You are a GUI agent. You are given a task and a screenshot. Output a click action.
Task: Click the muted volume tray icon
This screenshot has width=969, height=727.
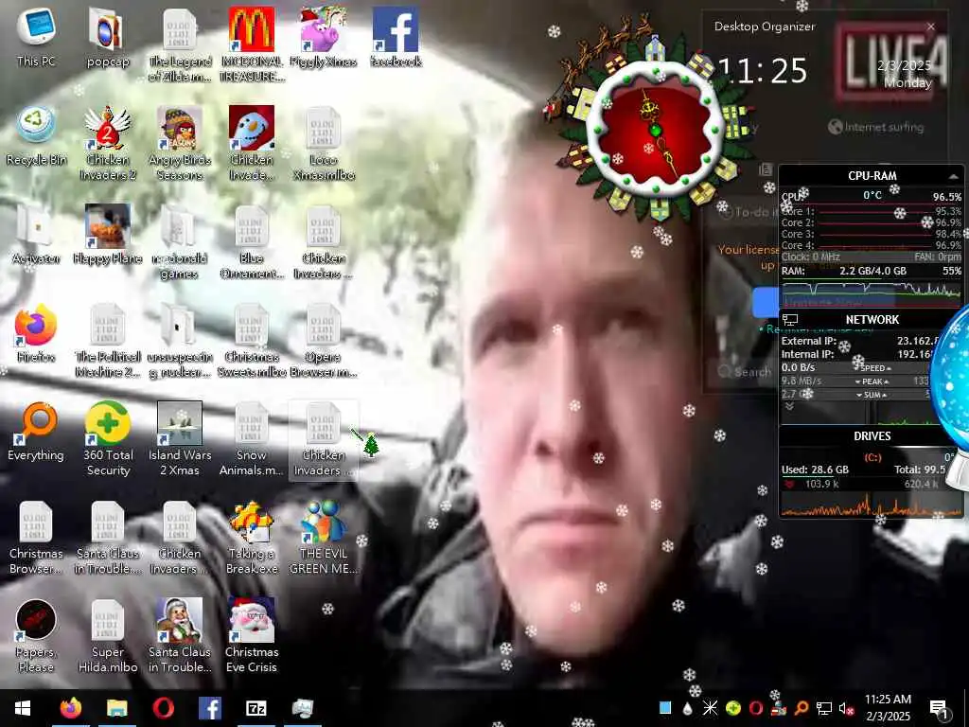coord(846,708)
